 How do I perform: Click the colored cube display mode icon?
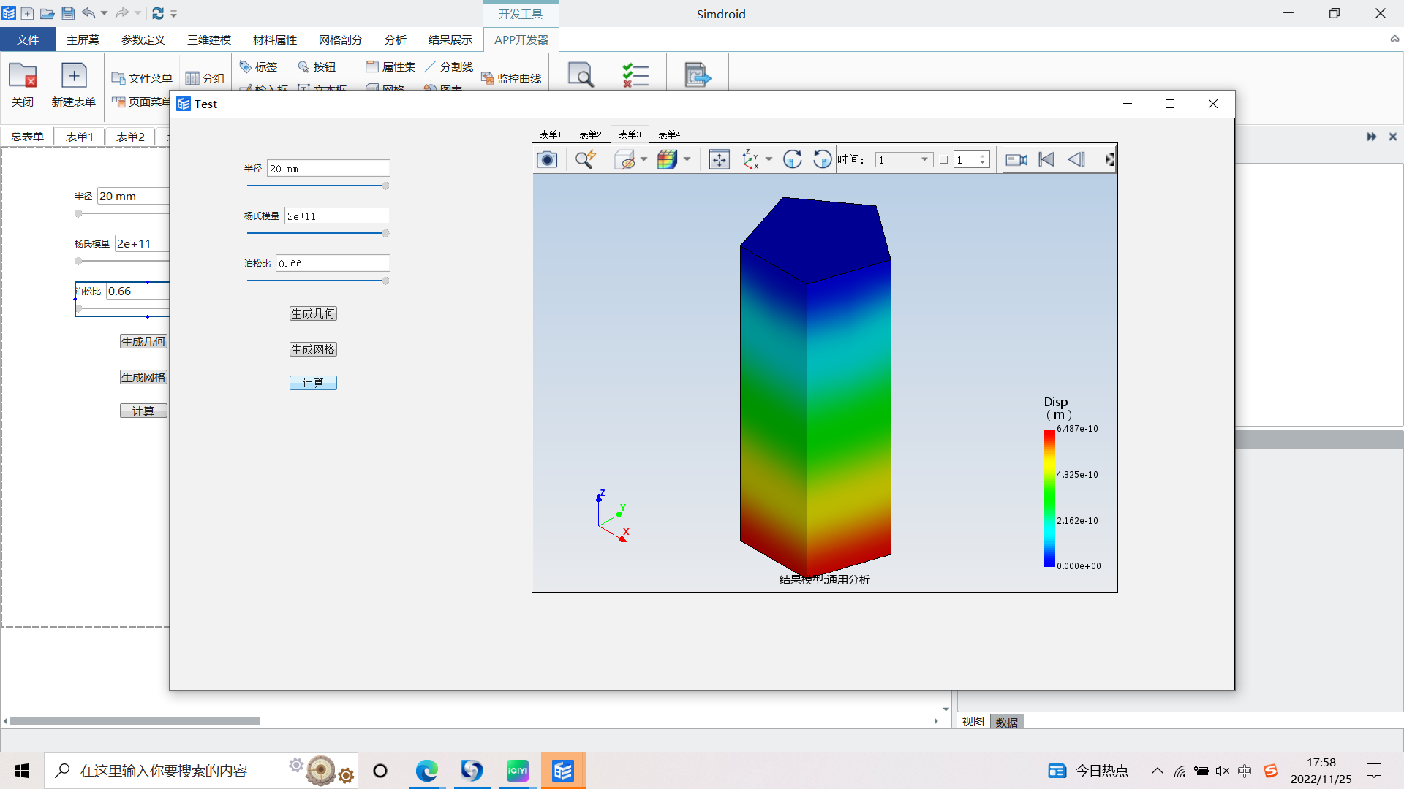(x=667, y=159)
